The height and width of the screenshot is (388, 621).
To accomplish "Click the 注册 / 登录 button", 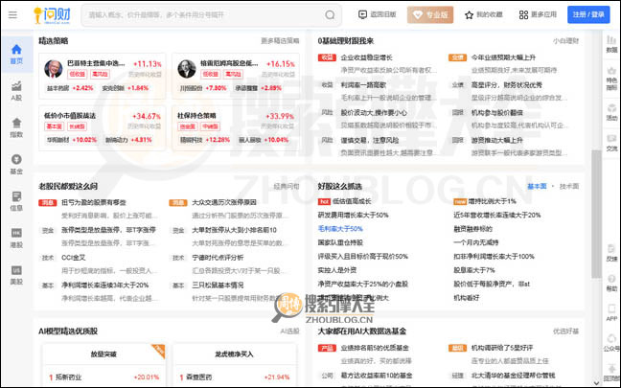I will (588, 14).
